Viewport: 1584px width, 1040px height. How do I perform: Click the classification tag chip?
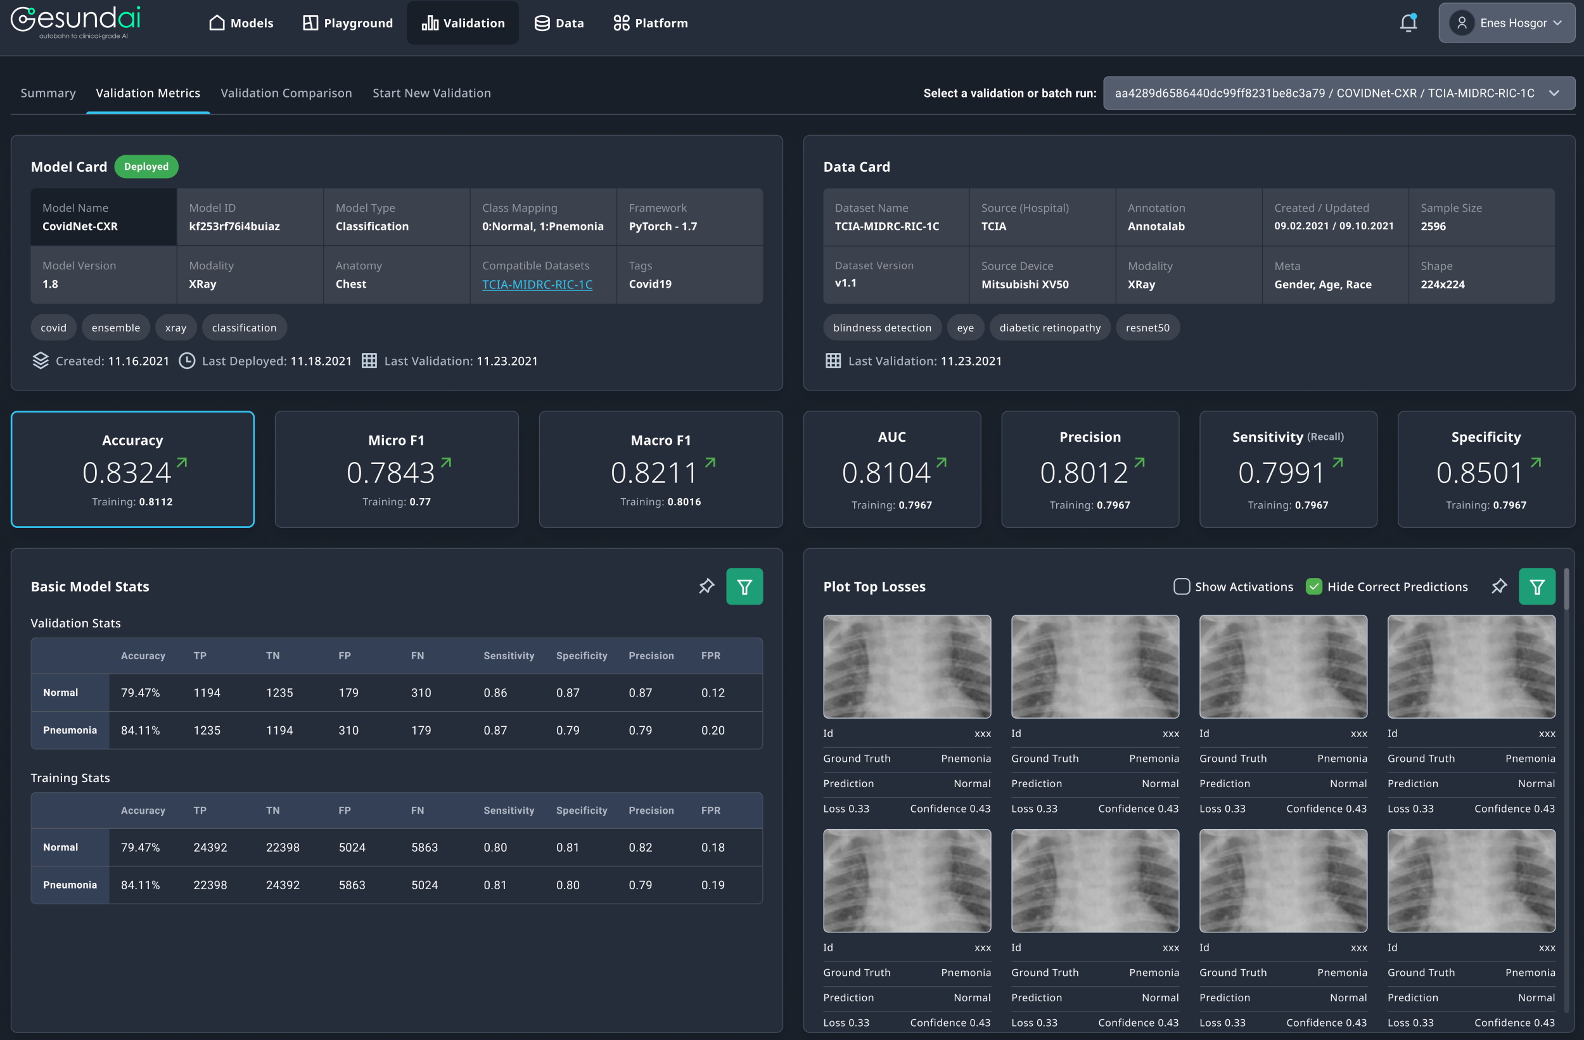click(245, 328)
